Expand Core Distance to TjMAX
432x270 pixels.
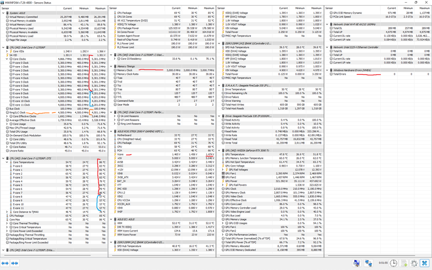[7, 212]
